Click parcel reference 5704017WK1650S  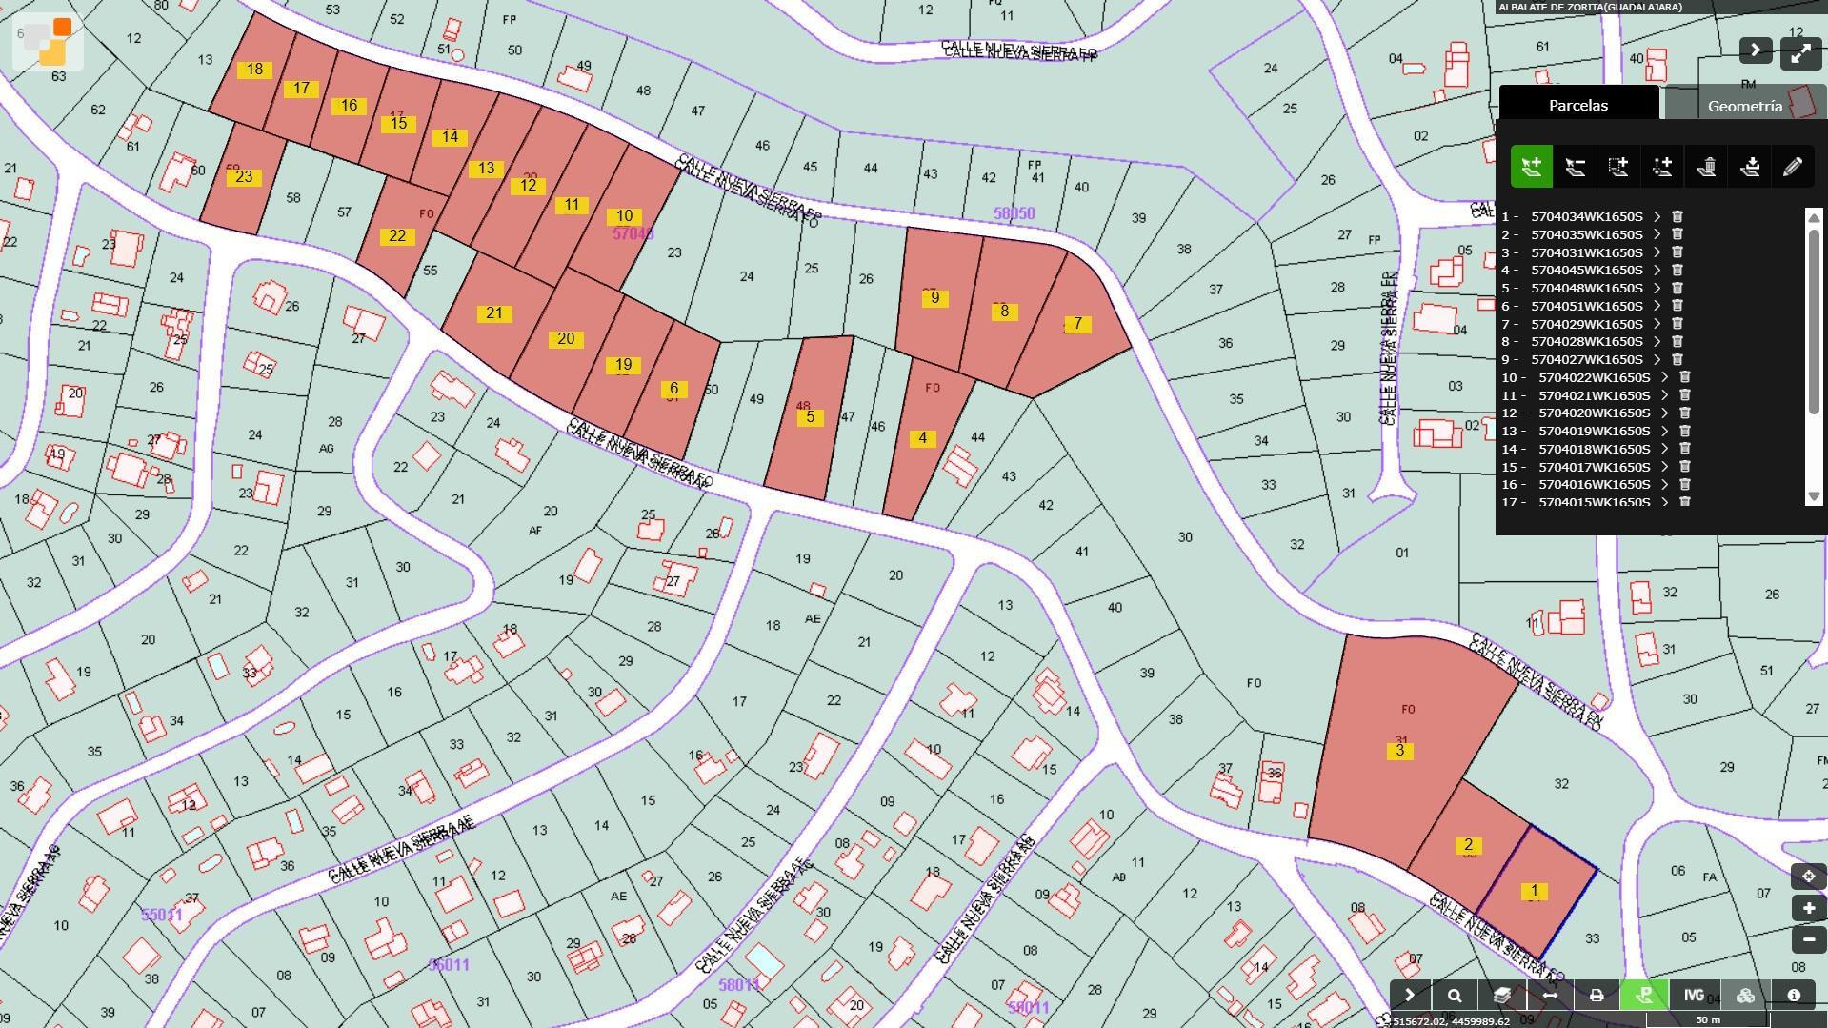(1595, 467)
